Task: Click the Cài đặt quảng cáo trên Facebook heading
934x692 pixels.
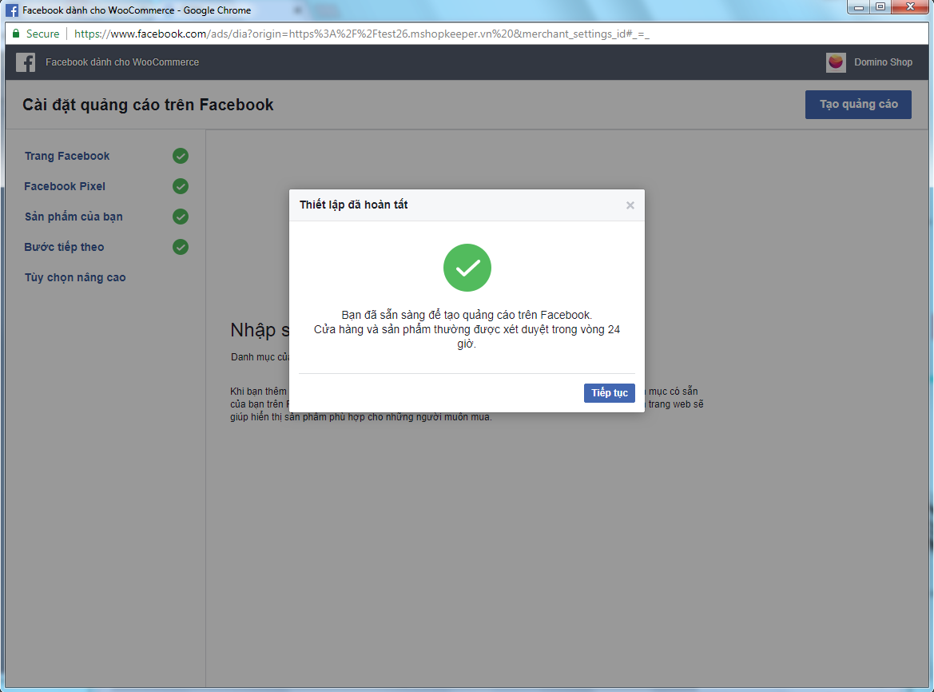Action: pyautogui.click(x=148, y=105)
